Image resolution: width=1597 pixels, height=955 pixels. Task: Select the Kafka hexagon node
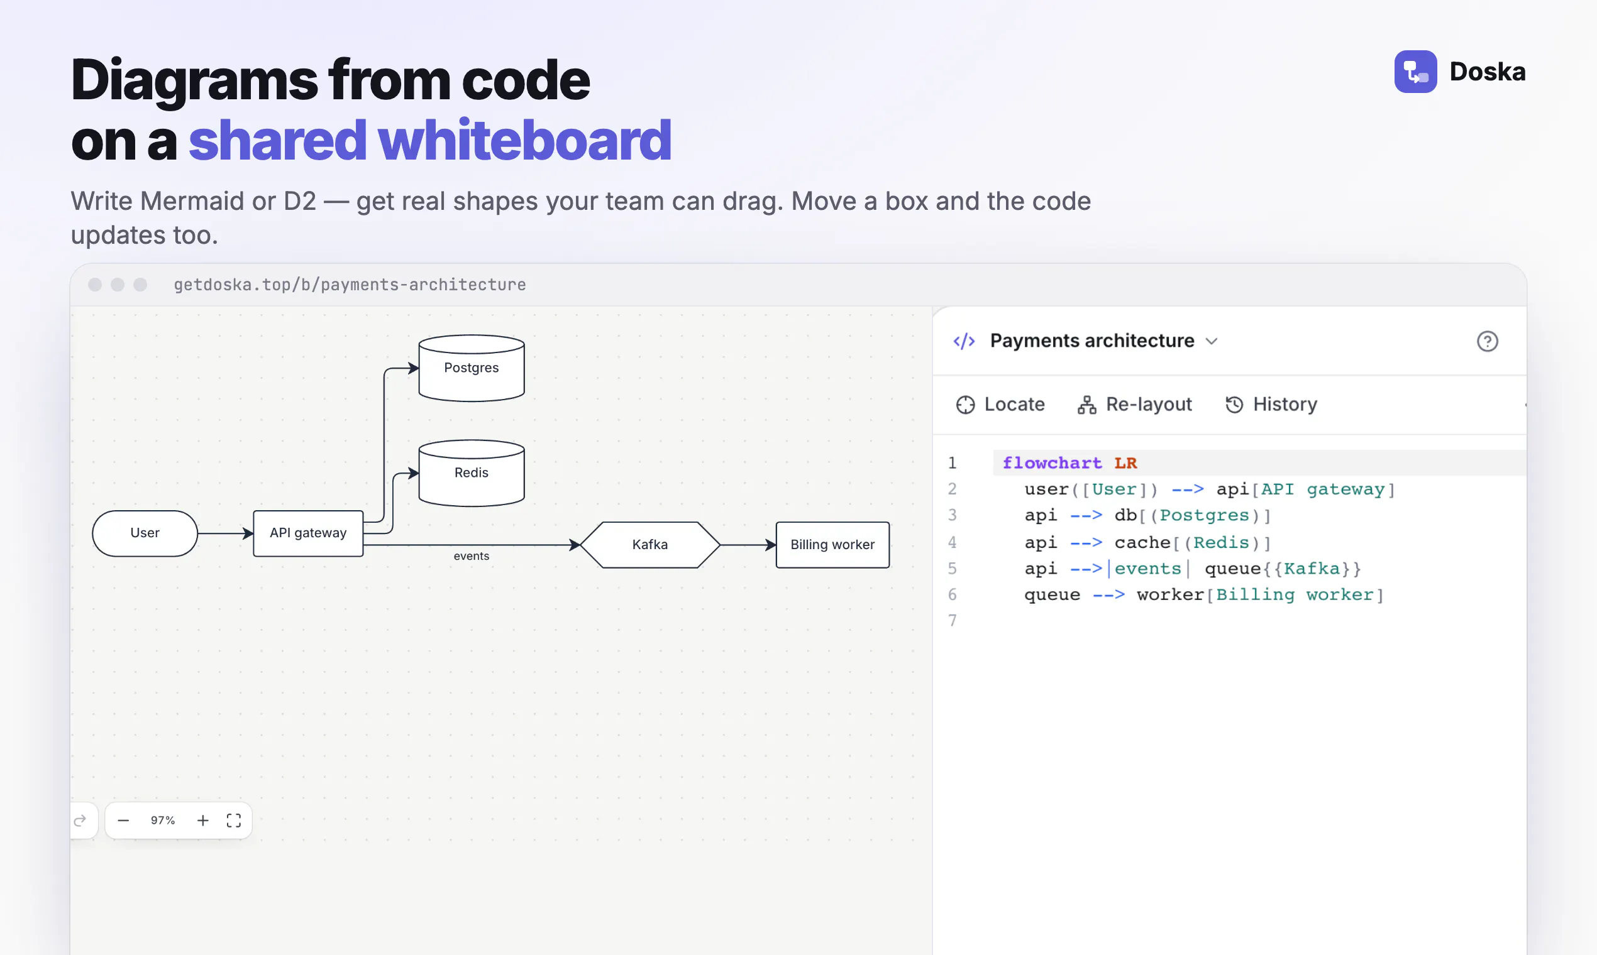coord(649,545)
